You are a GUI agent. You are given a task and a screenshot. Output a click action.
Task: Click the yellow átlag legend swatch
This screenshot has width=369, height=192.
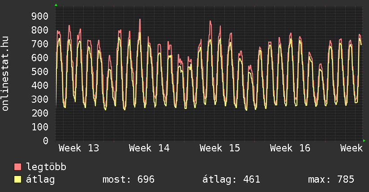click(18, 179)
